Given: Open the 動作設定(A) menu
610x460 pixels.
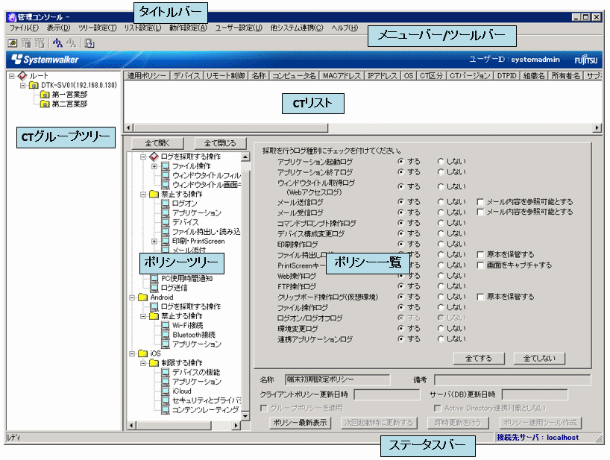Looking at the screenshot, I should click(188, 28).
